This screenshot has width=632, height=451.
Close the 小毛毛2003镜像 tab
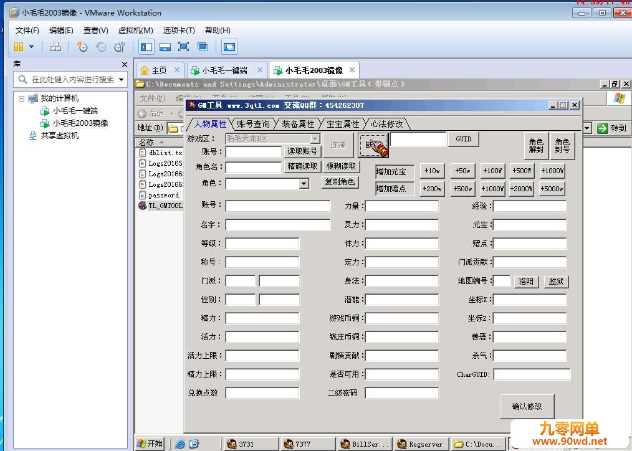tap(352, 70)
